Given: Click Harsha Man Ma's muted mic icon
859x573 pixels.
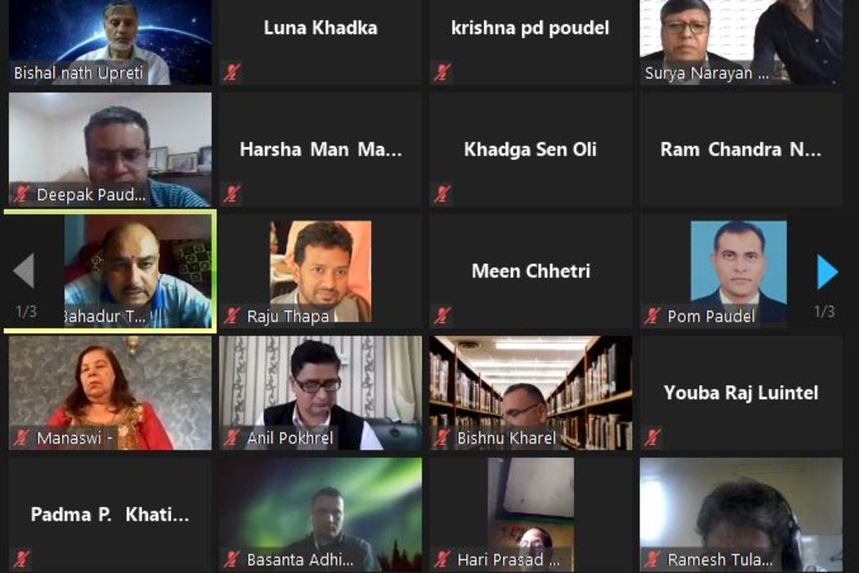Looking at the screenshot, I should pos(232,194).
